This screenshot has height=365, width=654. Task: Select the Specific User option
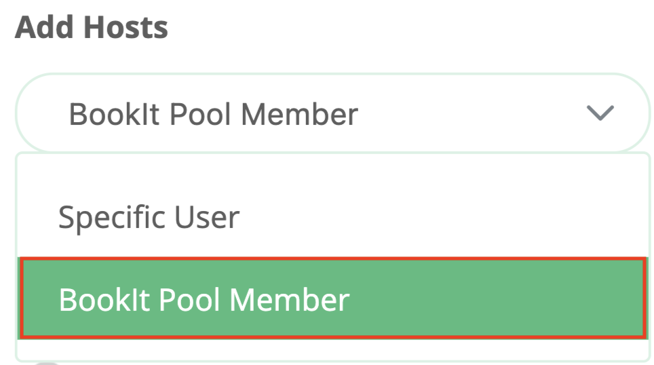point(149,217)
